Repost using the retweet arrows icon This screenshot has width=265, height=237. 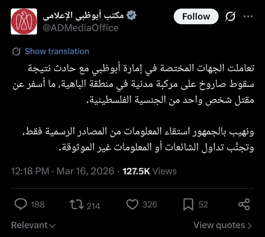(x=77, y=205)
